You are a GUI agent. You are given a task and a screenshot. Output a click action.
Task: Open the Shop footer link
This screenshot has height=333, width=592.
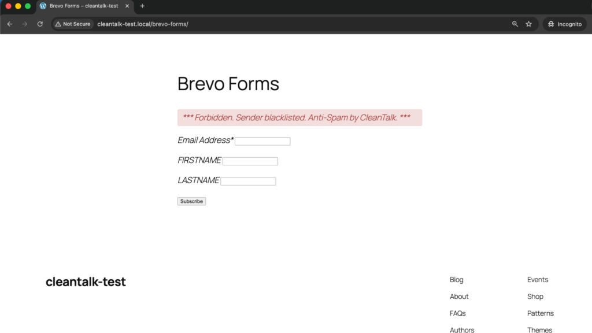point(535,297)
